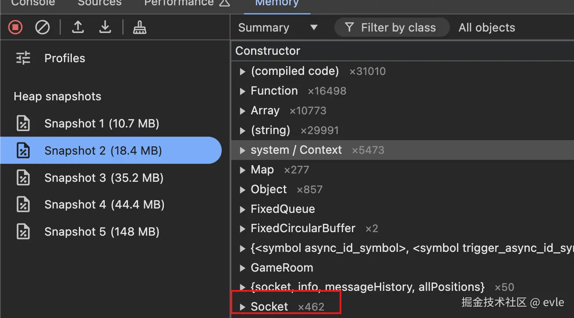
Task: Click the Snapshot 5 file icon
Action: [x=23, y=232]
